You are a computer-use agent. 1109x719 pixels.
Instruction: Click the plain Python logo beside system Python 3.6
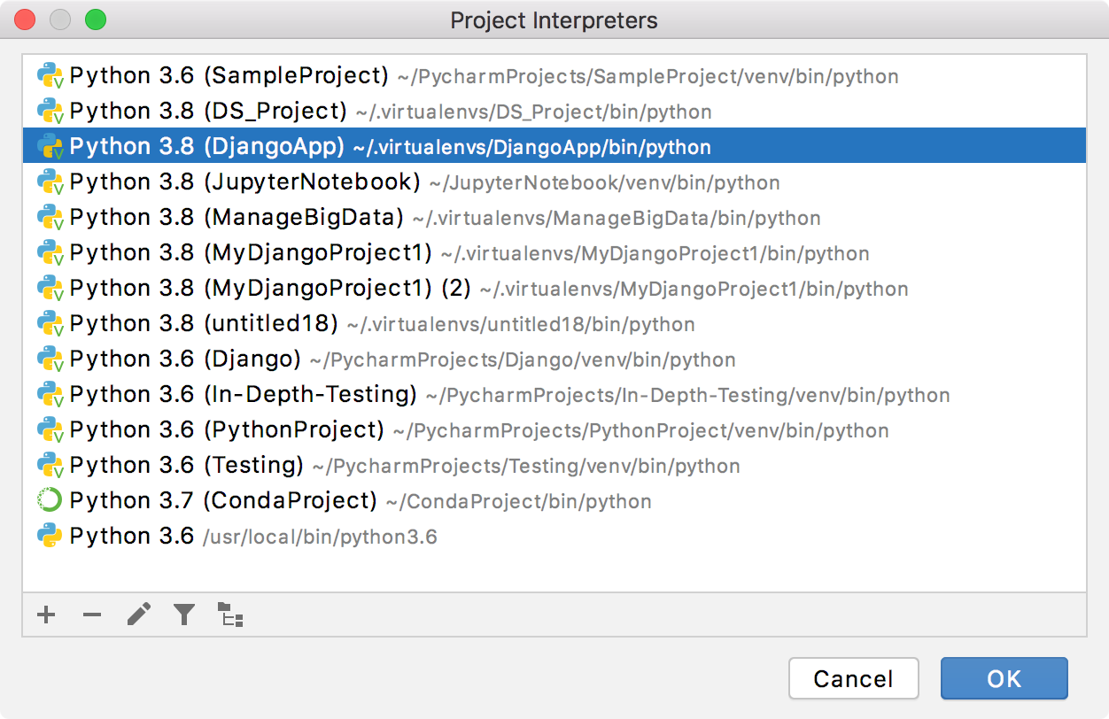coord(50,536)
